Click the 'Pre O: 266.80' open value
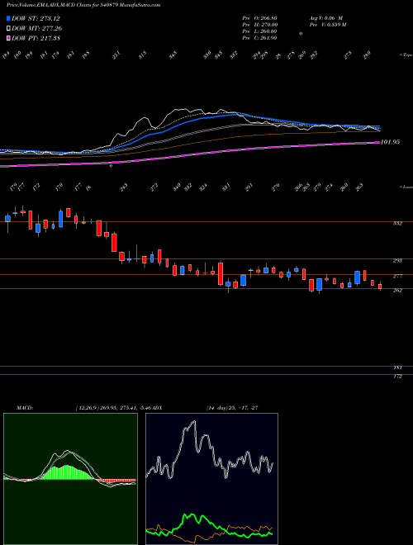Image resolution: width=413 pixels, height=545 pixels. [x=259, y=18]
